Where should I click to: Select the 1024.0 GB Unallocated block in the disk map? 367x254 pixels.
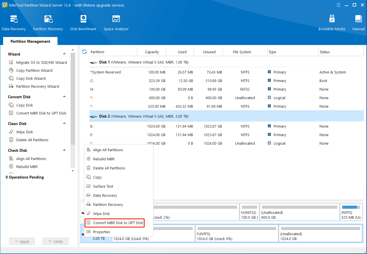[320, 233]
